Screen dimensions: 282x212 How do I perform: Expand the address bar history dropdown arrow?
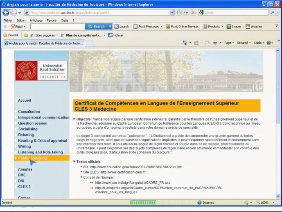pos(172,13)
